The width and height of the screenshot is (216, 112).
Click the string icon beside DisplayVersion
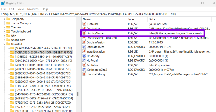click(x=84, y=42)
